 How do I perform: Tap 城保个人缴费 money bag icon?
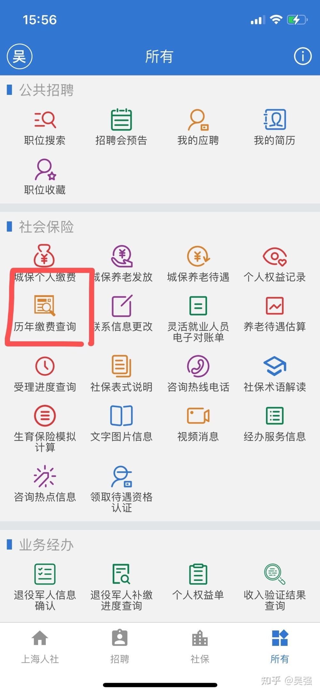tap(44, 256)
